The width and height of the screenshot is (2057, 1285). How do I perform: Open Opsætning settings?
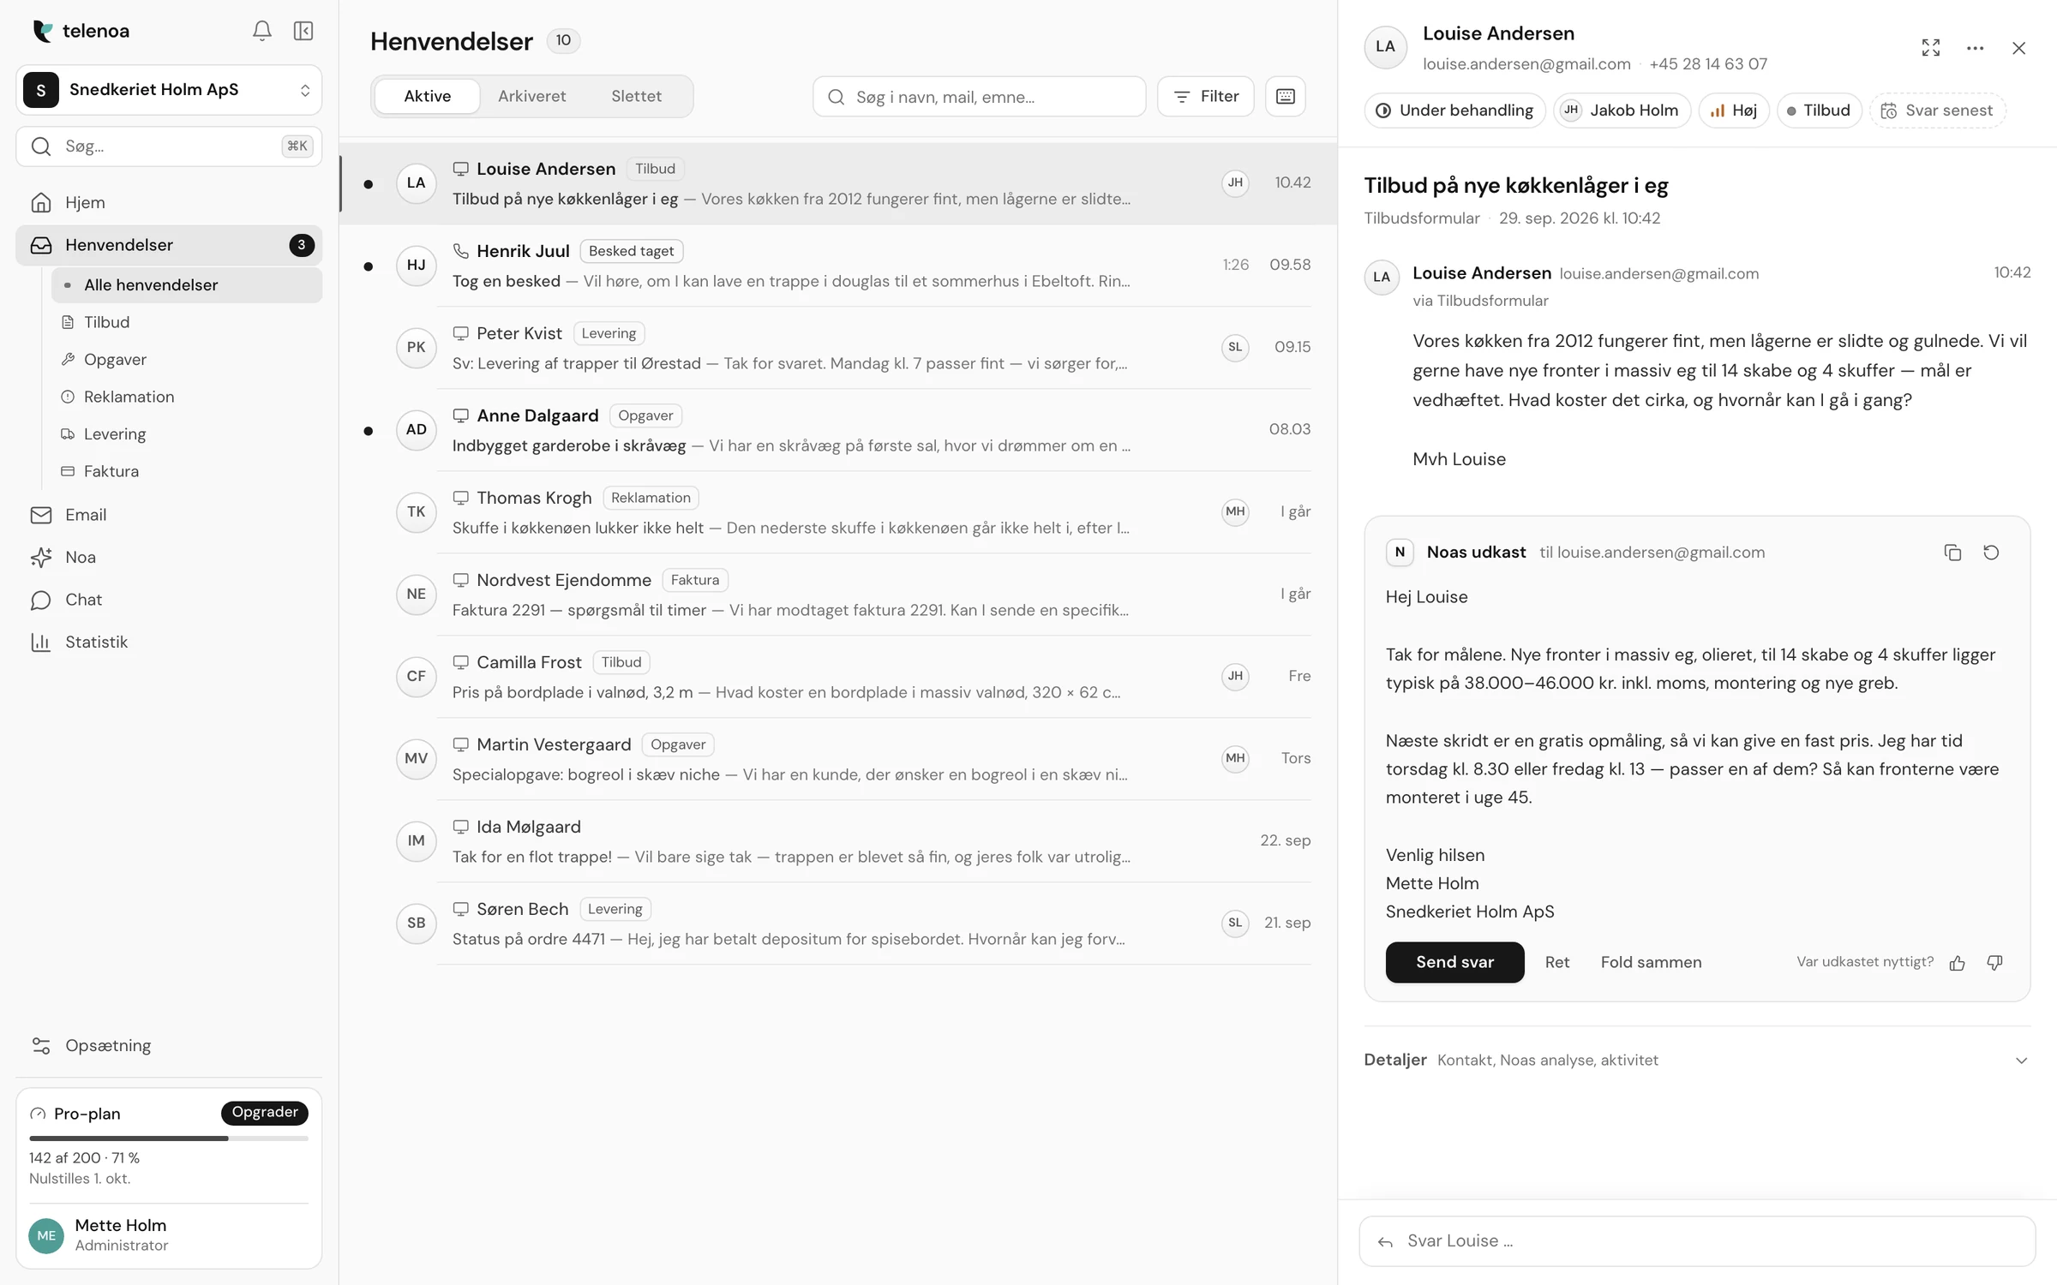[169, 1045]
